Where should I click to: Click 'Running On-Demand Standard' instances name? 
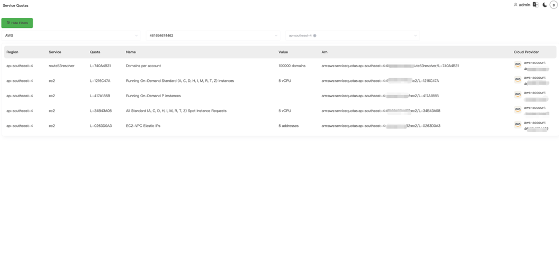tap(180, 81)
